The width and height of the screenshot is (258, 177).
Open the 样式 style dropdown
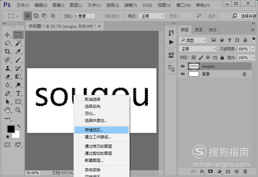pos(152,16)
